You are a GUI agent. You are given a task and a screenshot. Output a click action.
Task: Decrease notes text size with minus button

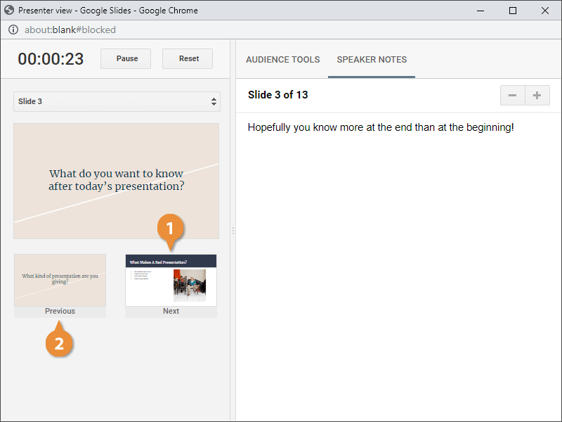pyautogui.click(x=512, y=96)
